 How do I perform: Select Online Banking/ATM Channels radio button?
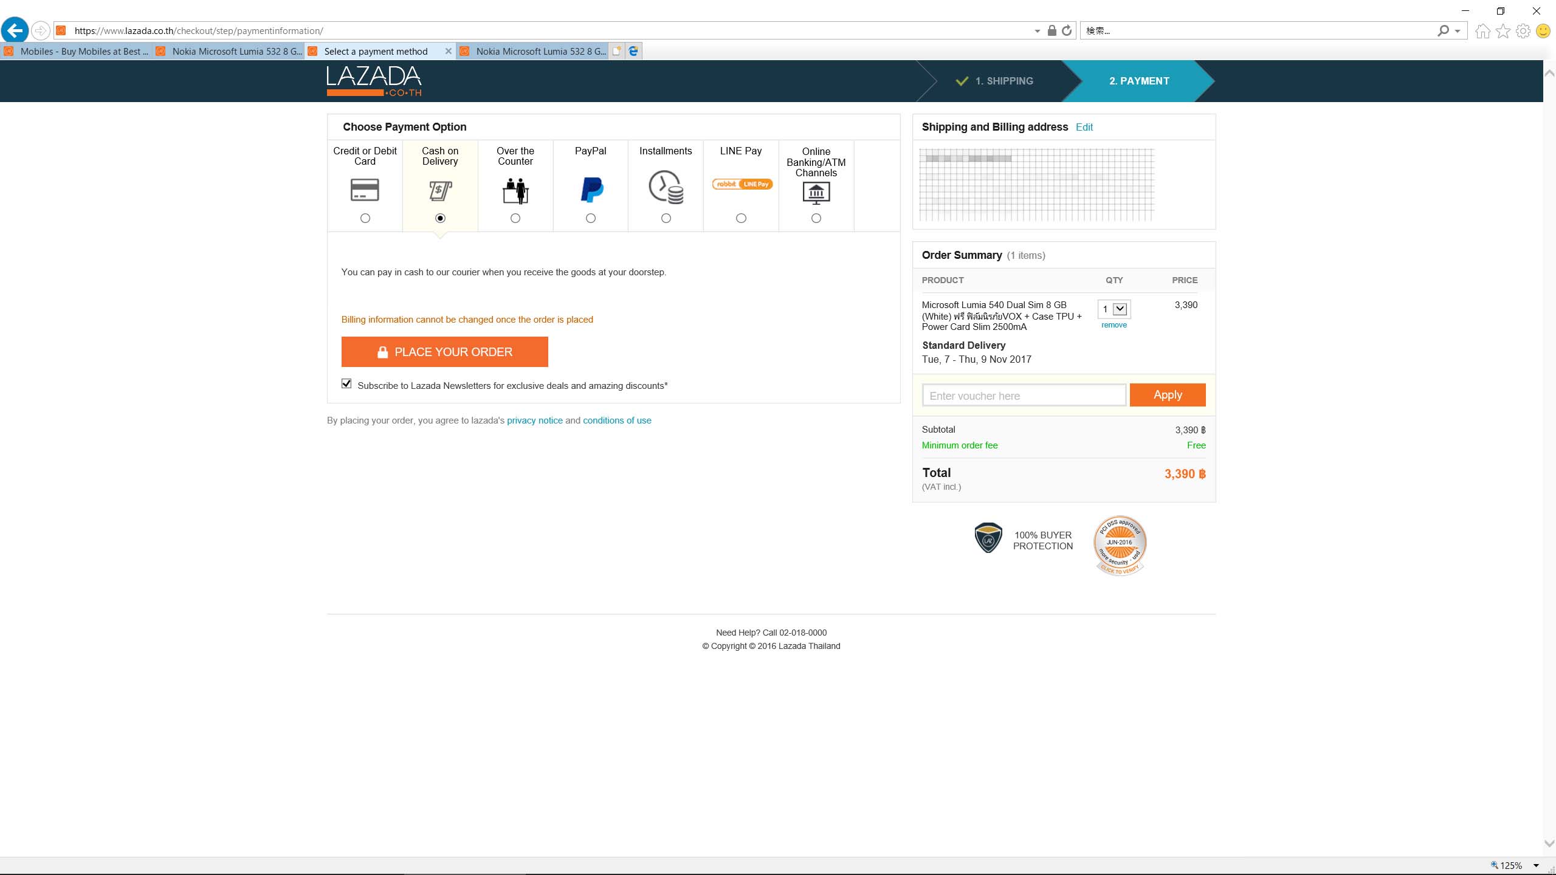(x=816, y=218)
